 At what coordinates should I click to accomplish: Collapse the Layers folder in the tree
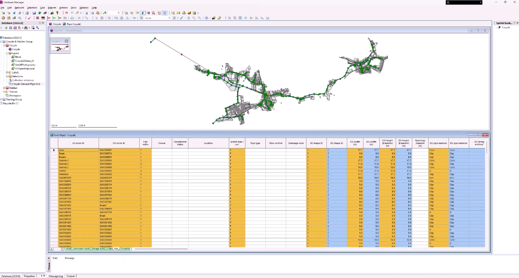[7, 53]
